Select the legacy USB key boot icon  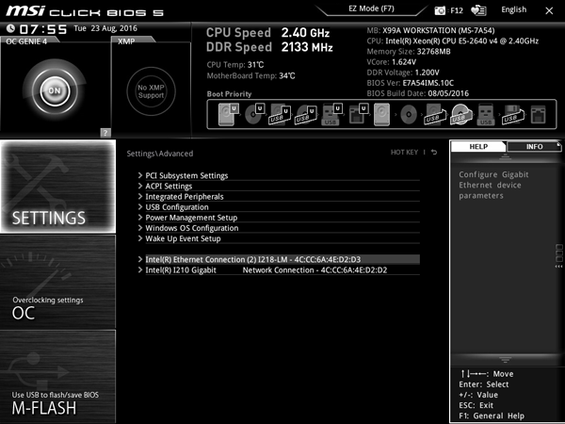(x=485, y=115)
